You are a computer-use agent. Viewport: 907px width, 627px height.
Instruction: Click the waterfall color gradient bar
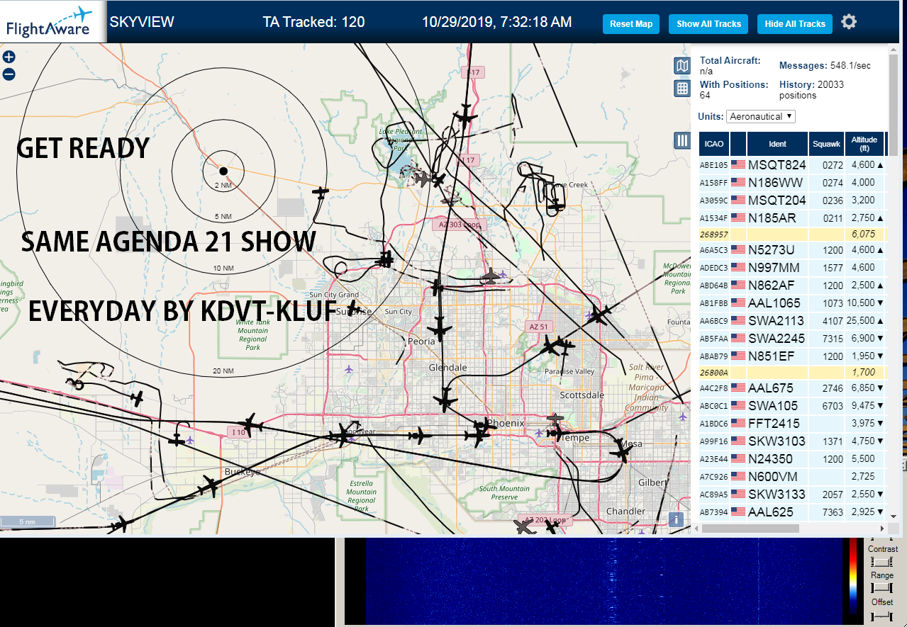click(x=853, y=576)
